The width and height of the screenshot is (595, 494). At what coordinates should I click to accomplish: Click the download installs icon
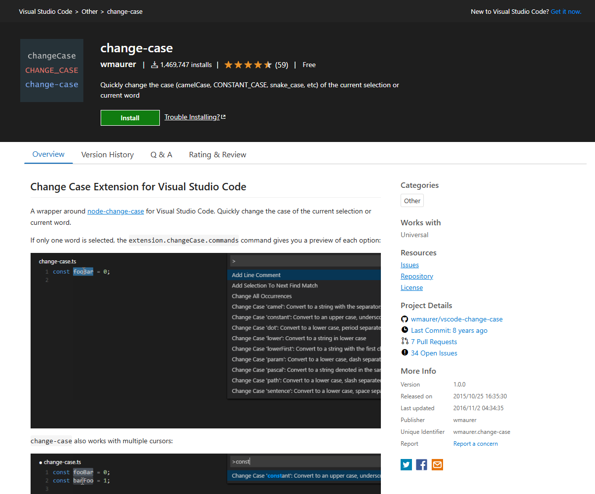[x=154, y=65]
